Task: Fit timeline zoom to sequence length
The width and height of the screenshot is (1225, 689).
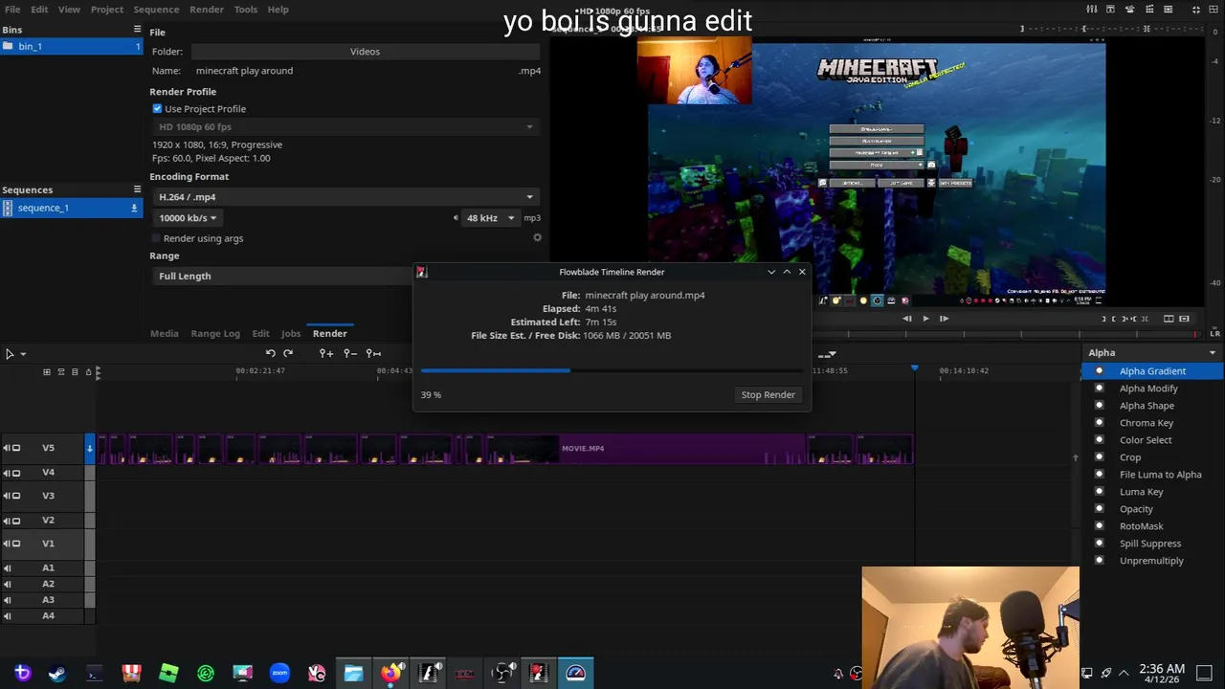Action: (374, 353)
